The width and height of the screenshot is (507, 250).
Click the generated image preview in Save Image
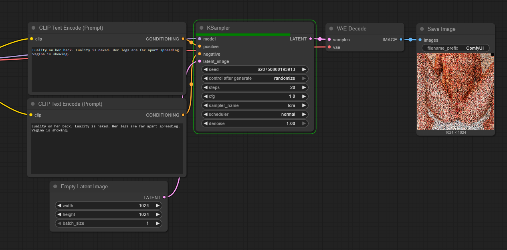click(x=456, y=92)
